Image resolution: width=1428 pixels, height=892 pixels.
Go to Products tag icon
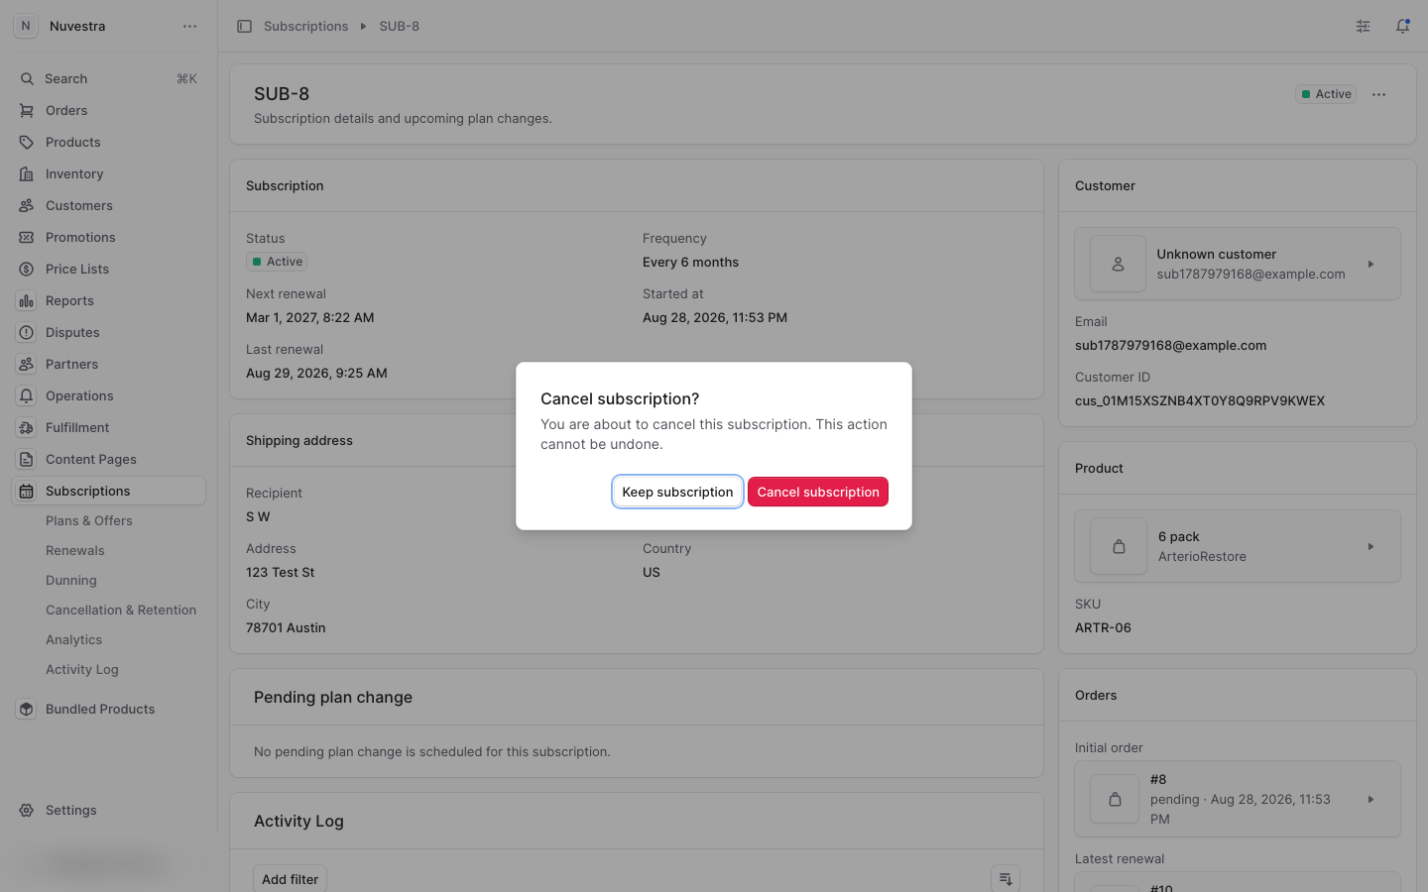pyautogui.click(x=27, y=142)
